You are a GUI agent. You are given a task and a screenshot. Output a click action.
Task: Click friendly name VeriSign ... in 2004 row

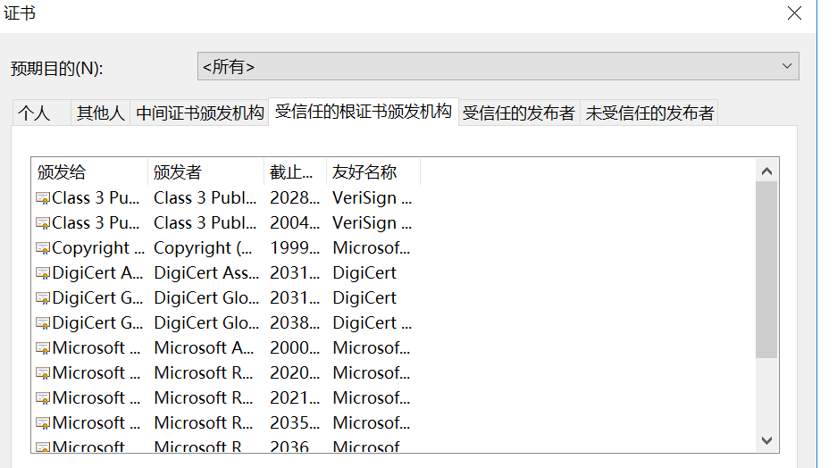pyautogui.click(x=372, y=223)
